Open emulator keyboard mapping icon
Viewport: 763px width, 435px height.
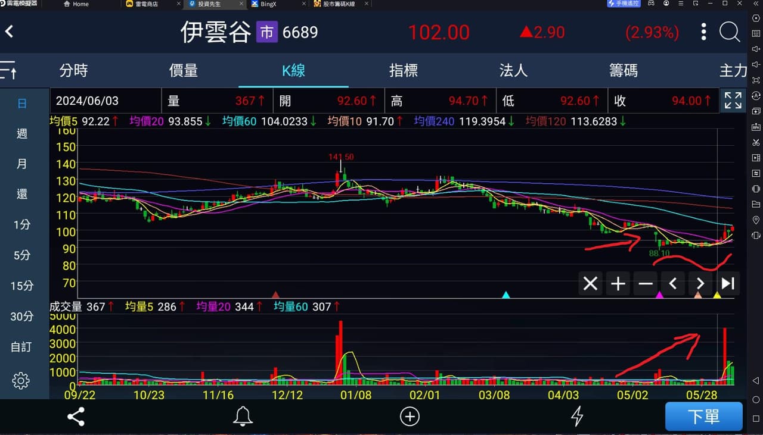coord(756,33)
